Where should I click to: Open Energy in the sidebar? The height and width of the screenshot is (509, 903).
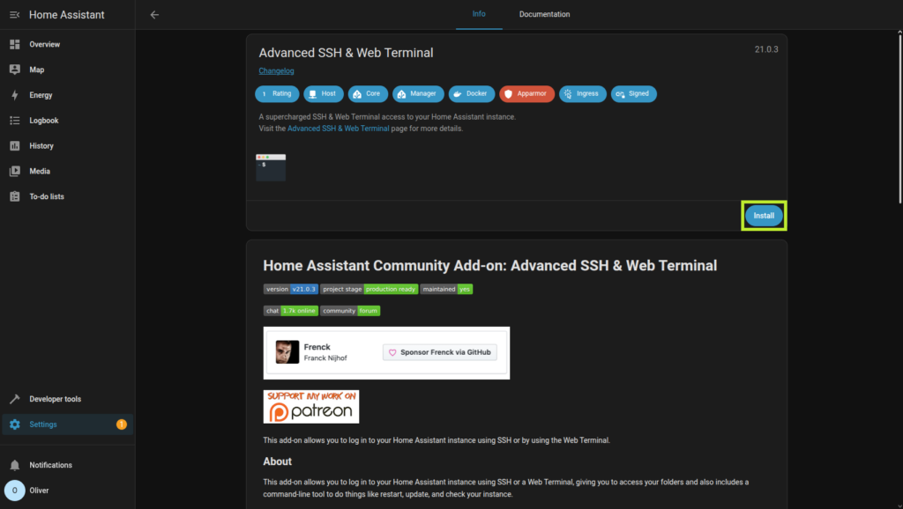[x=68, y=95]
